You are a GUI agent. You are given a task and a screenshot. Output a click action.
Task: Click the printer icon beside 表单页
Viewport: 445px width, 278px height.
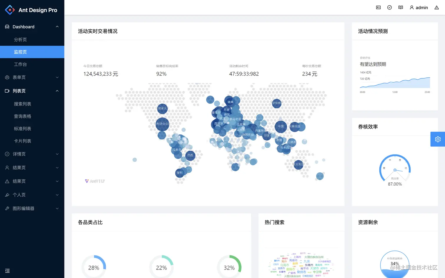7,77
